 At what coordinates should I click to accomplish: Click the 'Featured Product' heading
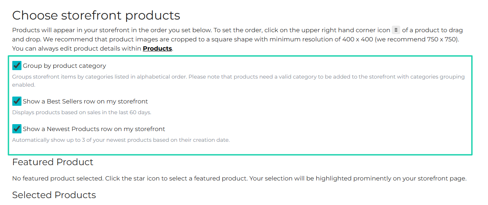(53, 162)
